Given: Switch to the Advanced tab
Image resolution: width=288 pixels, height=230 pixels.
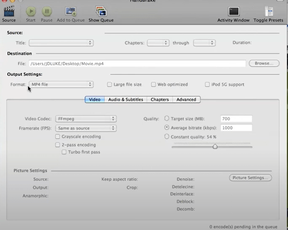Looking at the screenshot, I should 186,99.
